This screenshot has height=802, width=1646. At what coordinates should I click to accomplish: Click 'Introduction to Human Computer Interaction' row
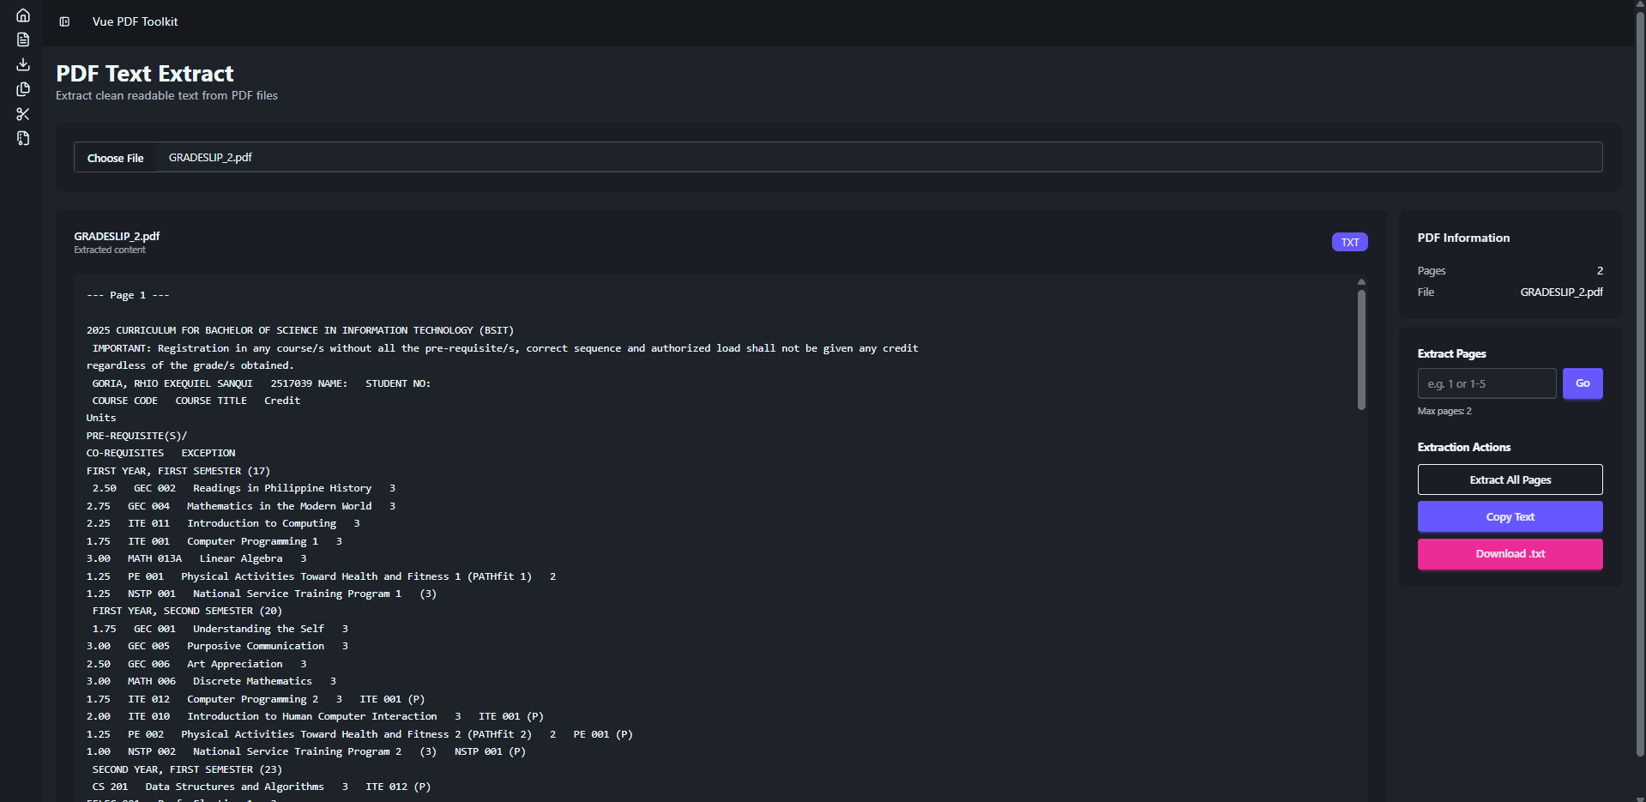[315, 716]
